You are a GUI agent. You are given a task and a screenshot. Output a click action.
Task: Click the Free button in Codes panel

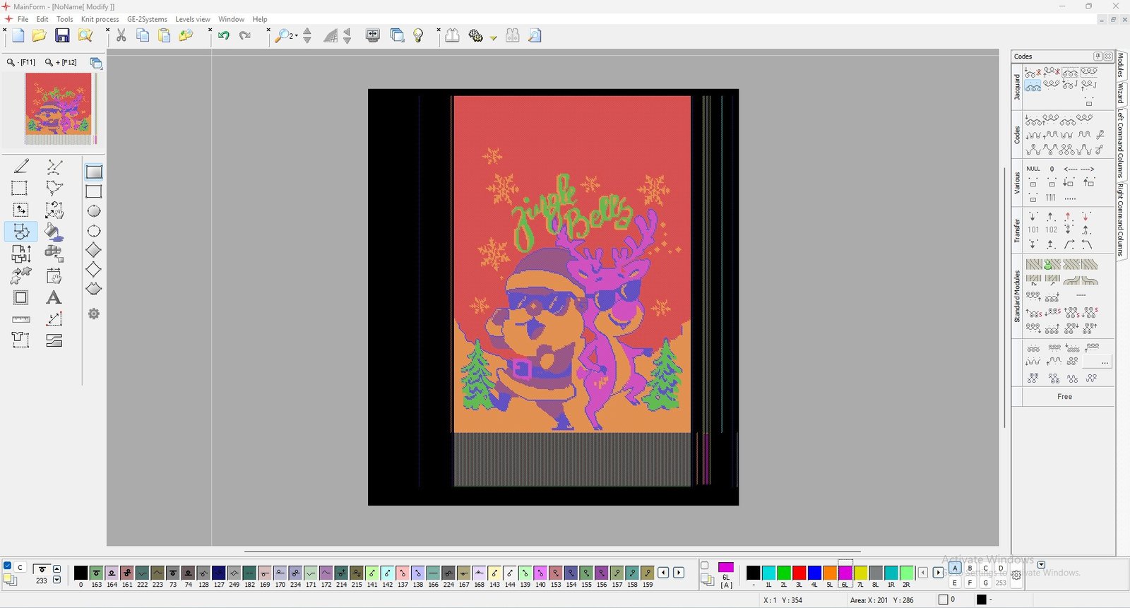click(1064, 397)
